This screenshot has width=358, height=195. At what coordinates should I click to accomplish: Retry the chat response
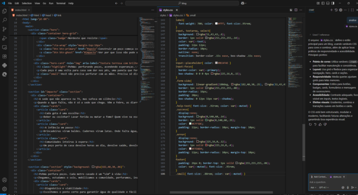click(x=310, y=124)
